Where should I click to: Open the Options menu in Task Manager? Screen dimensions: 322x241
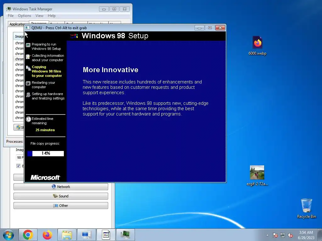pyautogui.click(x=25, y=16)
